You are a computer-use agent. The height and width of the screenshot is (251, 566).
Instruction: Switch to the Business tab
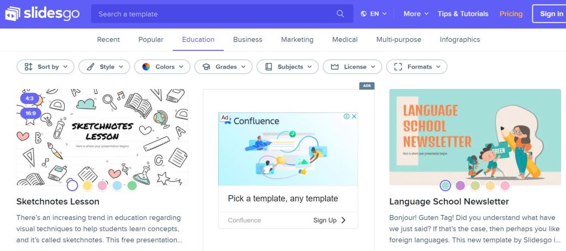point(248,40)
